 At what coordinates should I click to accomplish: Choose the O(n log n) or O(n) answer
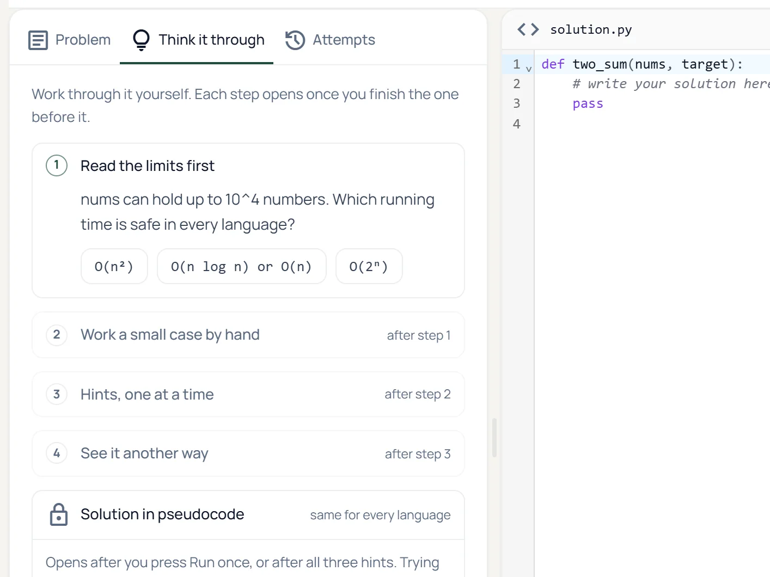click(242, 266)
